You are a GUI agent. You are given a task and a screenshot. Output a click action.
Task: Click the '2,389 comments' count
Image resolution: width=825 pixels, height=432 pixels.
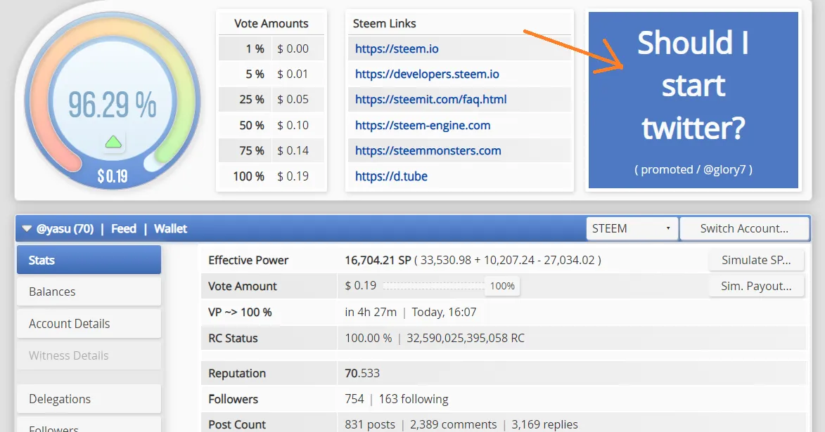pos(453,424)
